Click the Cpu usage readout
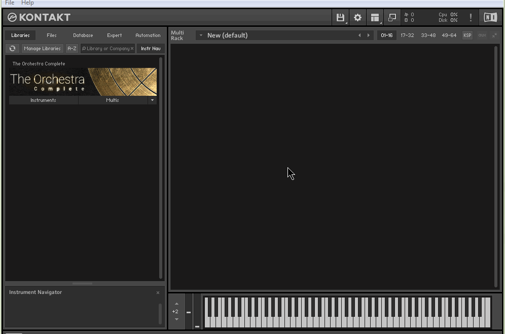505x334 pixels. [x=448, y=15]
